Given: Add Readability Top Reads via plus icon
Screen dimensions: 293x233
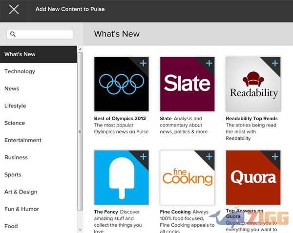Looking at the screenshot, I should click(275, 63).
